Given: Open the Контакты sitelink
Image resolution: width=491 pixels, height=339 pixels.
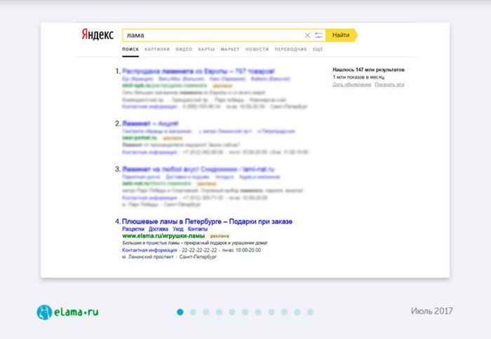Looking at the screenshot, I should (x=198, y=229).
